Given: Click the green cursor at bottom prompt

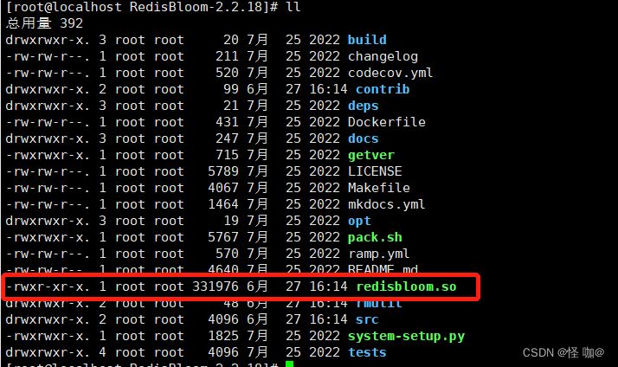Looking at the screenshot, I should pyautogui.click(x=290, y=364).
